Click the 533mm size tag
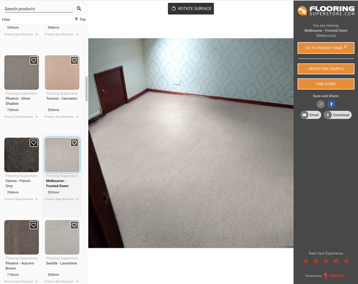358x284 pixels. [x=53, y=192]
